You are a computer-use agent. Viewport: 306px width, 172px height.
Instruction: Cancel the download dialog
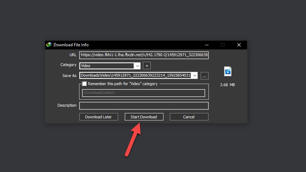click(189, 117)
